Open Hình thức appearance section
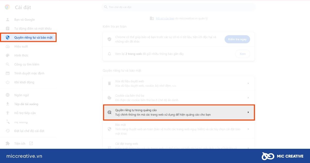Viewport: 310px width, 163px height. [x=21, y=55]
